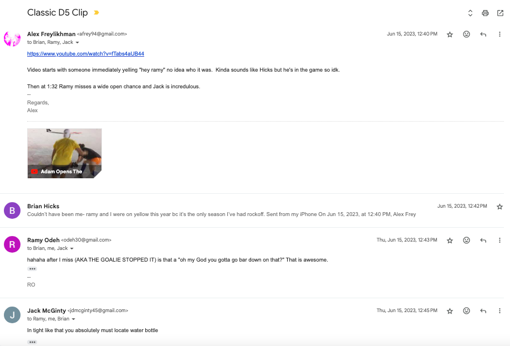Viewport: 510px width, 346px height.
Task: React with emoji to Ramy Odeh's message
Action: coord(466,240)
